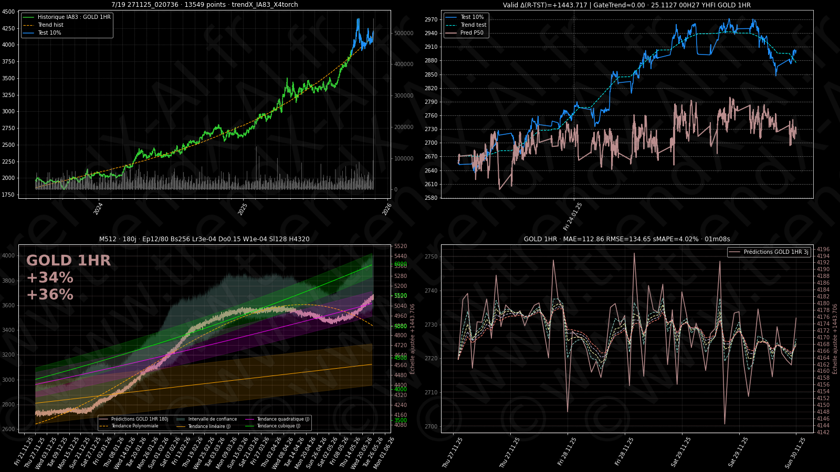The height and width of the screenshot is (472, 840).
Task: Click the 'Prédictions GOLD 1HR 3j' legend
Action: coord(775,252)
